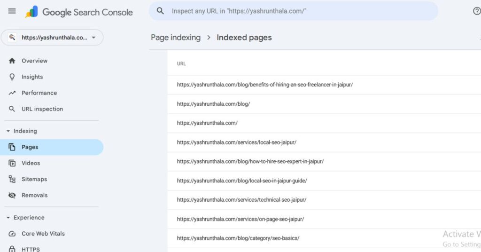Click the URL column header
This screenshot has height=252, width=481.
181,63
